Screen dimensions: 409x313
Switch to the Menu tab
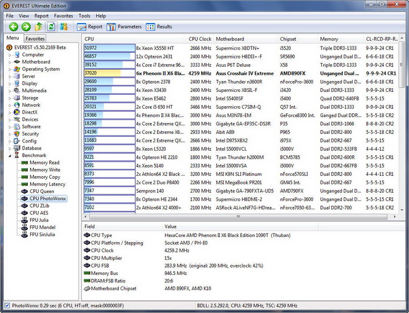(x=12, y=38)
